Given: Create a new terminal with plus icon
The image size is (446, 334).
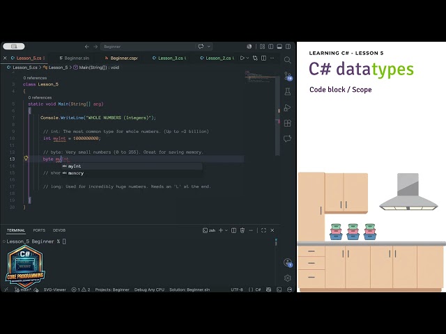Looking at the screenshot, I should pos(221,230).
